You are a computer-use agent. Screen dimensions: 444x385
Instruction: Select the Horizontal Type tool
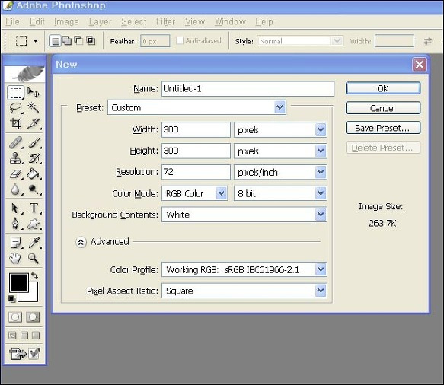click(x=34, y=208)
